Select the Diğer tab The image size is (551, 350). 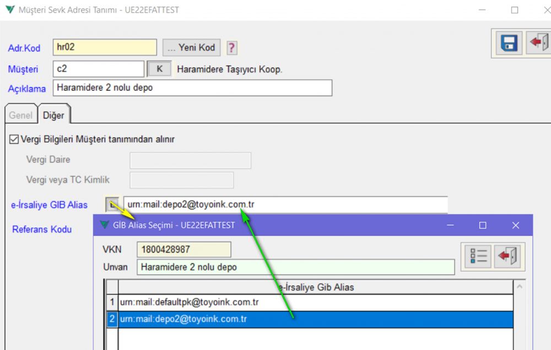point(53,116)
